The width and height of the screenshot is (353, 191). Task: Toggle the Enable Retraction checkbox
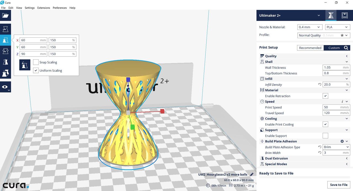tap(325, 96)
